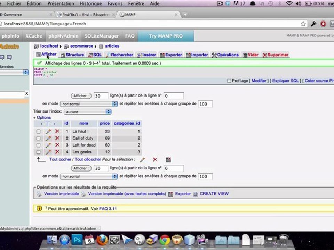Click the 'Tout cocher' link

(60, 159)
